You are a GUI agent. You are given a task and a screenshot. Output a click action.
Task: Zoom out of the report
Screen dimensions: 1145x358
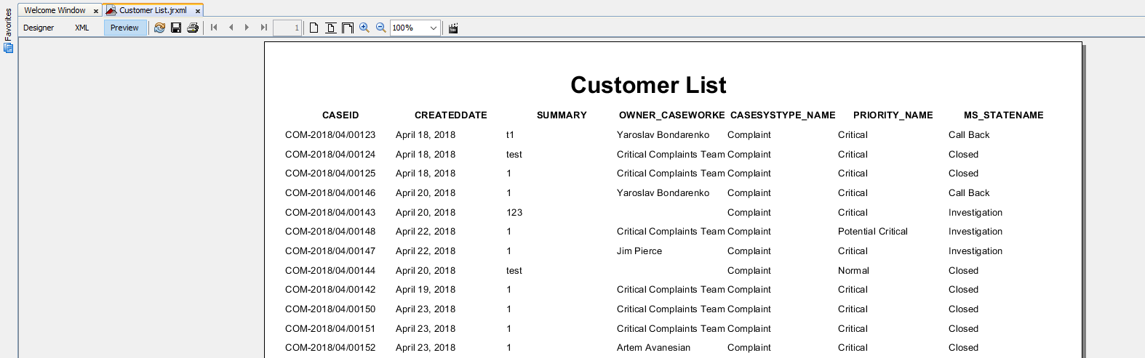[381, 28]
